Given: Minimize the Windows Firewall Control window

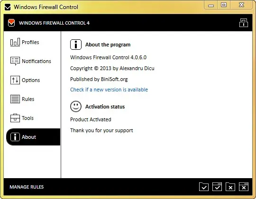Looking at the screenshot, I should [x=211, y=6].
